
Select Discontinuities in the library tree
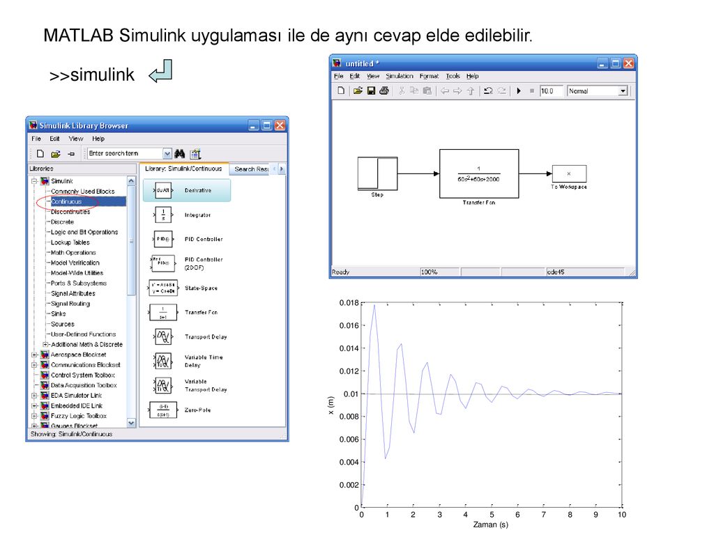click(70, 212)
